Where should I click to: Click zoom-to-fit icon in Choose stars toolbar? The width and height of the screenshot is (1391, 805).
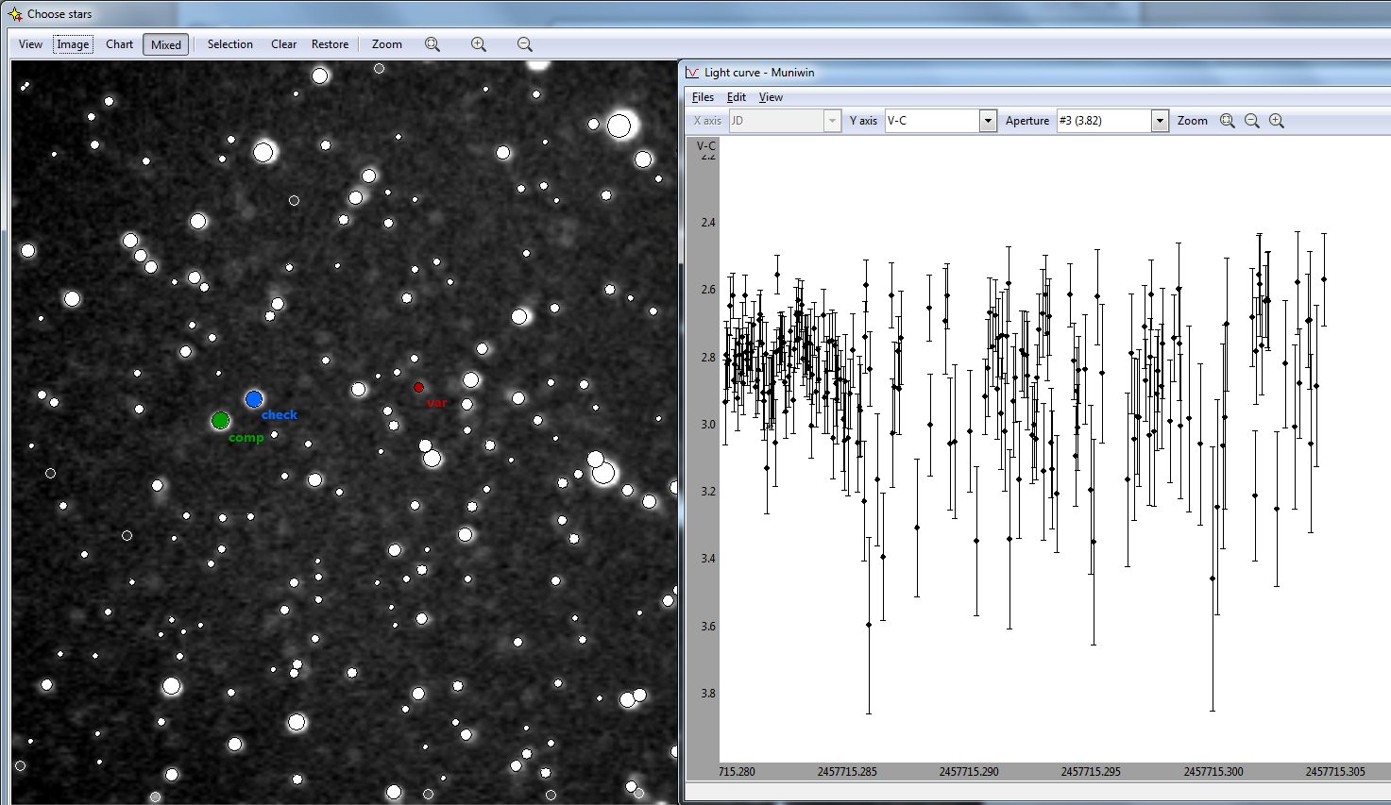pos(433,44)
